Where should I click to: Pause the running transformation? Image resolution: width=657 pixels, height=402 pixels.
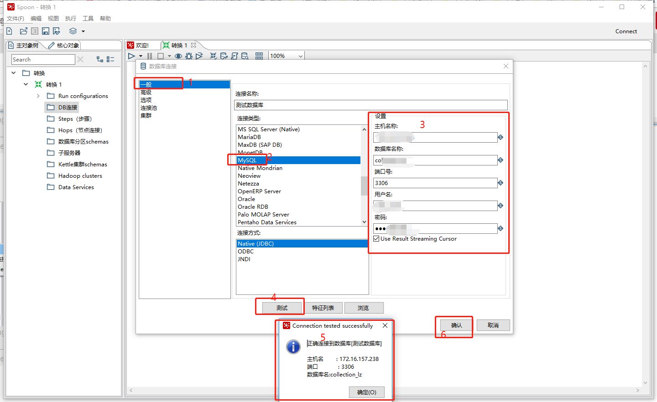point(150,56)
